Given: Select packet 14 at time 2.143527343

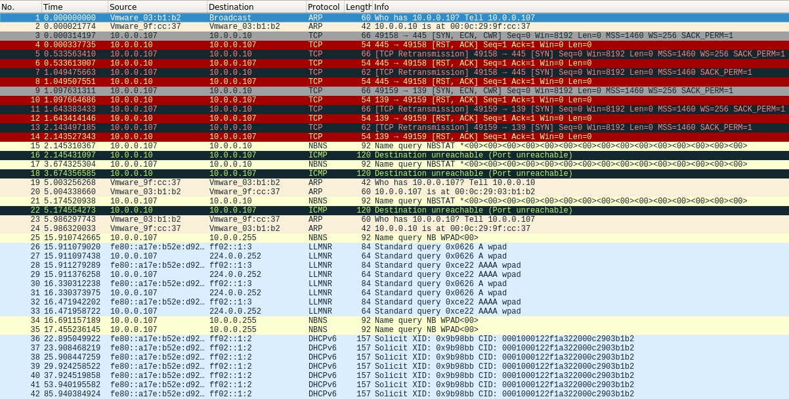Looking at the screenshot, I should 394,137.
